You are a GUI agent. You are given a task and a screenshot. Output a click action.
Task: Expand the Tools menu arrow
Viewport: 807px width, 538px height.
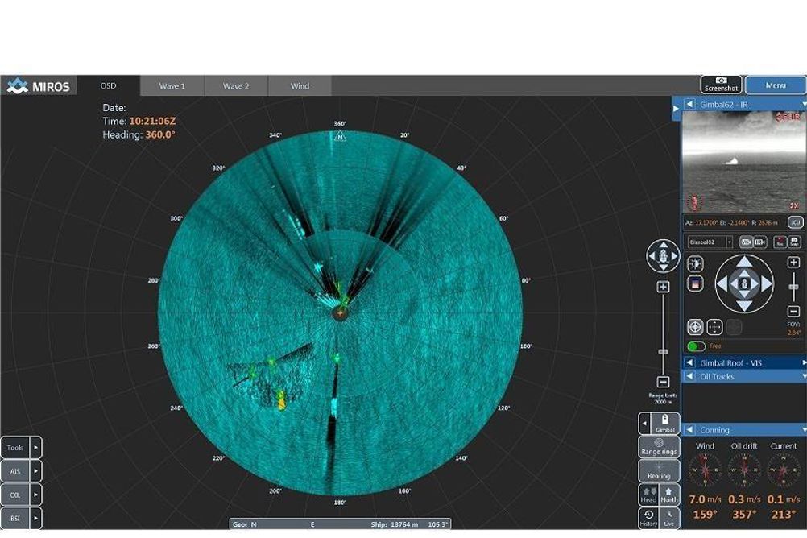(x=35, y=448)
